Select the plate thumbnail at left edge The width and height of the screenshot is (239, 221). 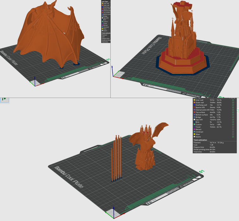pos(4,99)
